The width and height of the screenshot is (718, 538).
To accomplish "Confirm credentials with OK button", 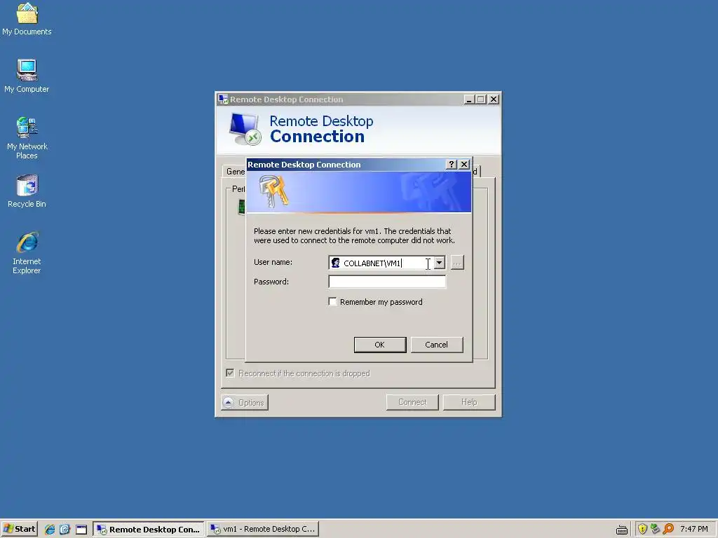I will [x=379, y=345].
